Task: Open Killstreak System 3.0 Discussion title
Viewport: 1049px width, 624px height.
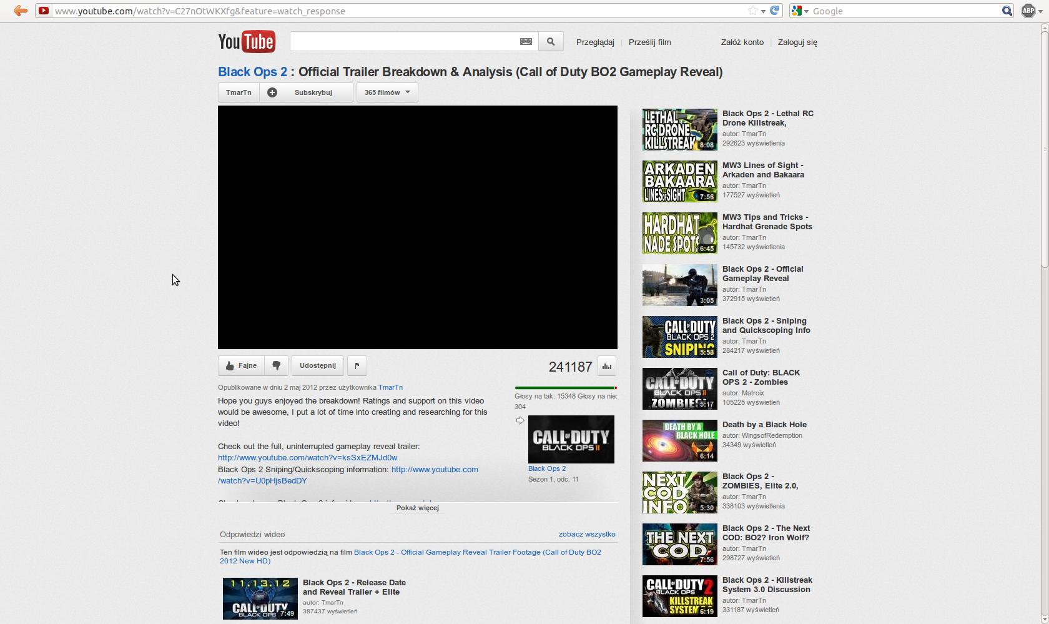Action: (767, 585)
